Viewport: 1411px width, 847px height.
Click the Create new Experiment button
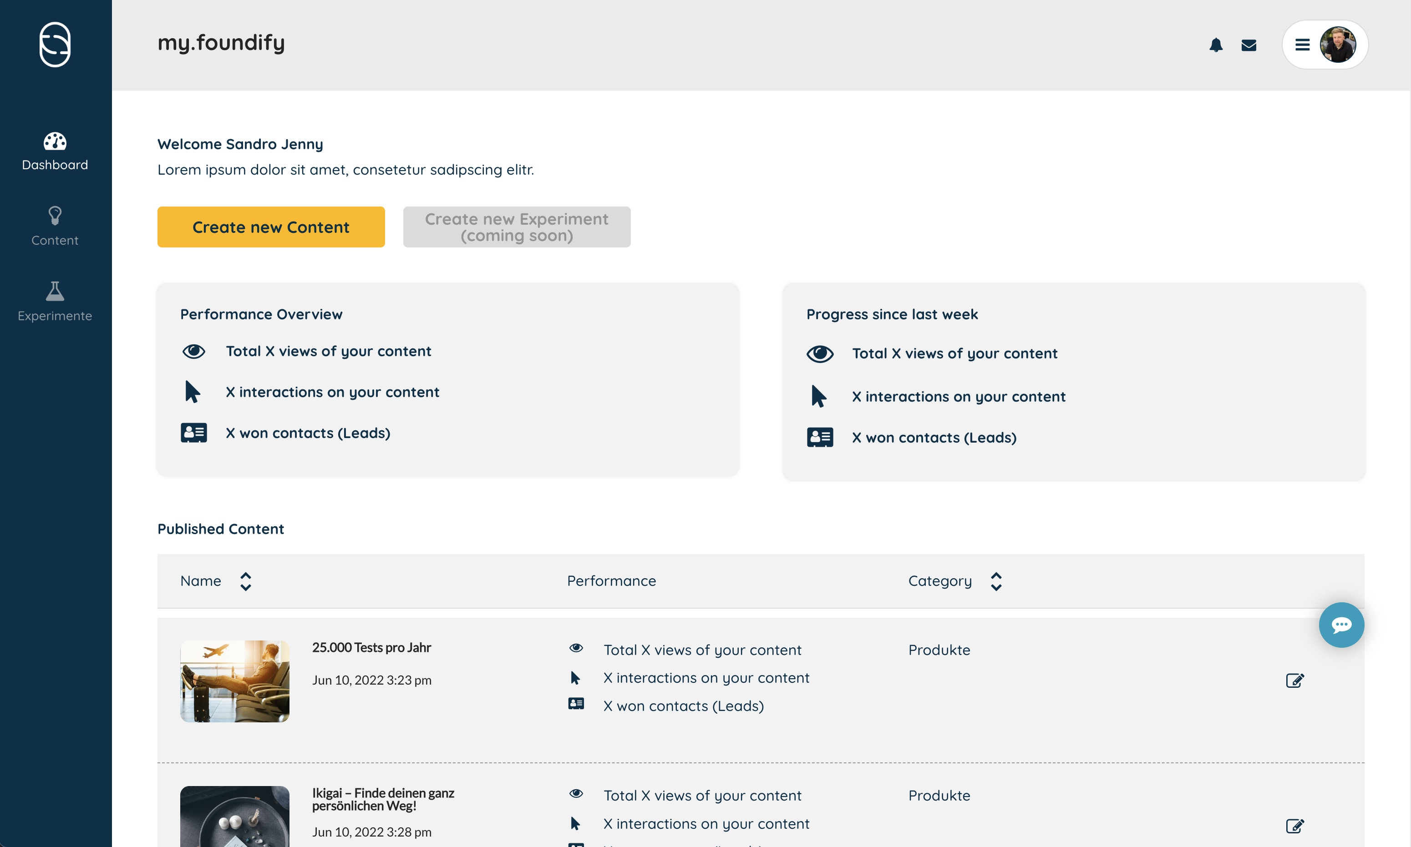516,227
